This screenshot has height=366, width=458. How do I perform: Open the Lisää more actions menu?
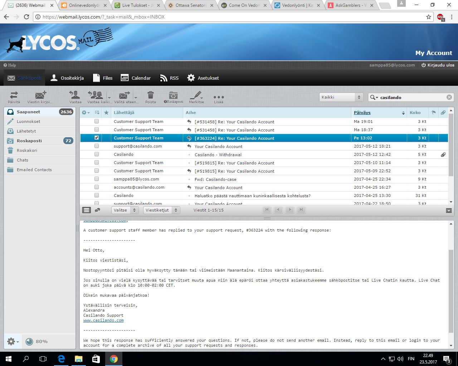pyautogui.click(x=218, y=97)
